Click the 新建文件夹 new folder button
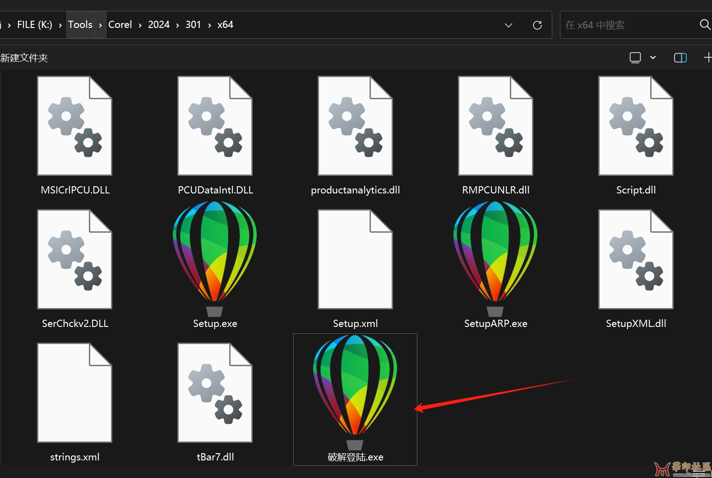 click(24, 58)
